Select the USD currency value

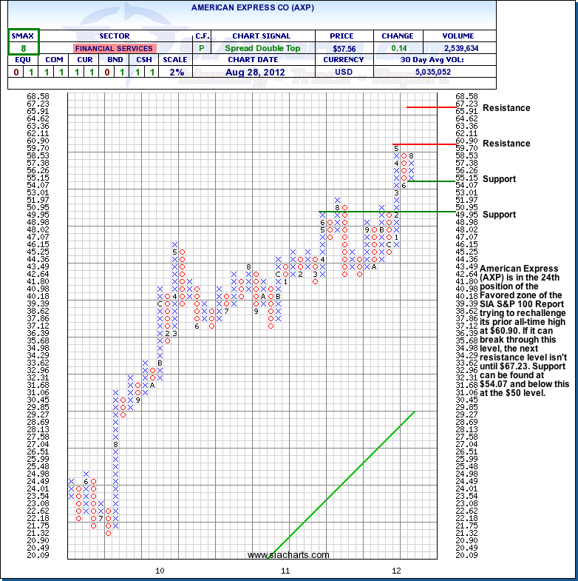coord(344,72)
